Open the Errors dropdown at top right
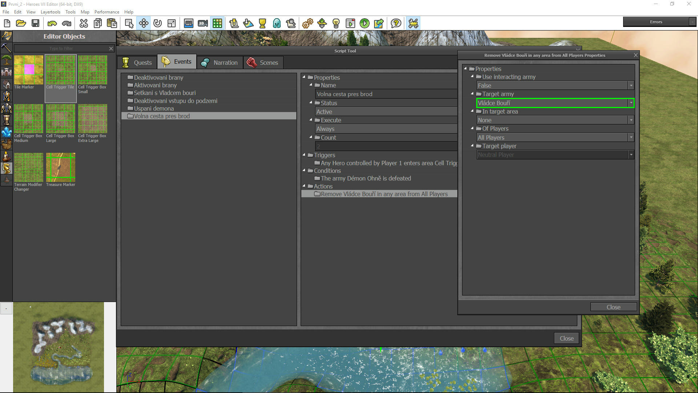 click(x=692, y=22)
